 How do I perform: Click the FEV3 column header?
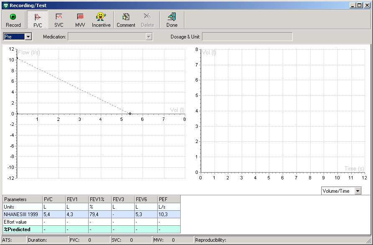(x=123, y=199)
